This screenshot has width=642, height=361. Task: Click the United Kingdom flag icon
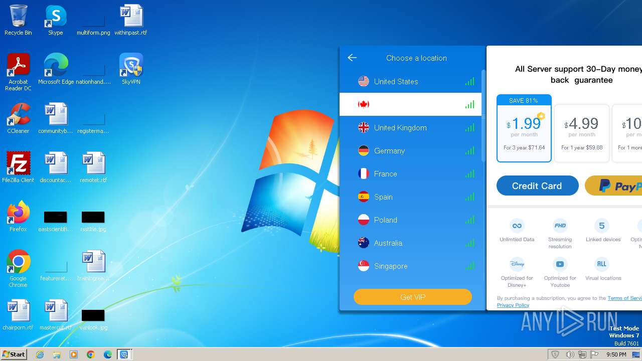click(x=364, y=127)
